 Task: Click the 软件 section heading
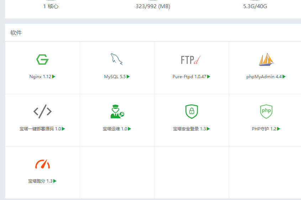(16, 33)
